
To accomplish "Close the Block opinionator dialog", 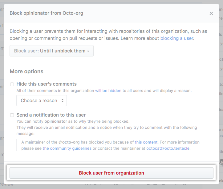I will click(211, 13).
